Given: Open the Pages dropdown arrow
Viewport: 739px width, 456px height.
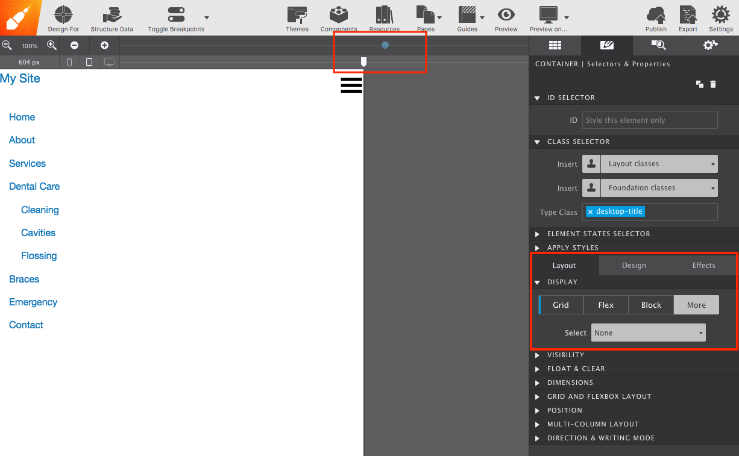Looking at the screenshot, I should click(439, 17).
